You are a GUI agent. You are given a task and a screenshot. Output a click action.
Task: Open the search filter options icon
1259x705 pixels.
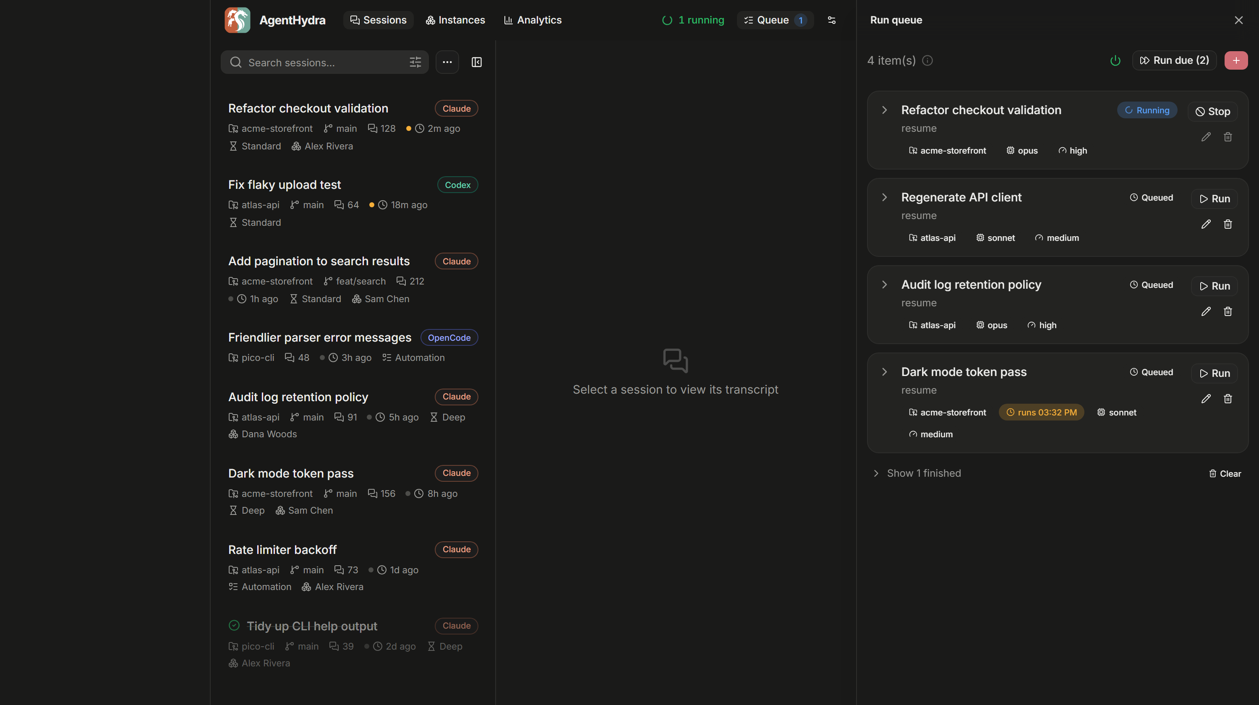point(415,62)
